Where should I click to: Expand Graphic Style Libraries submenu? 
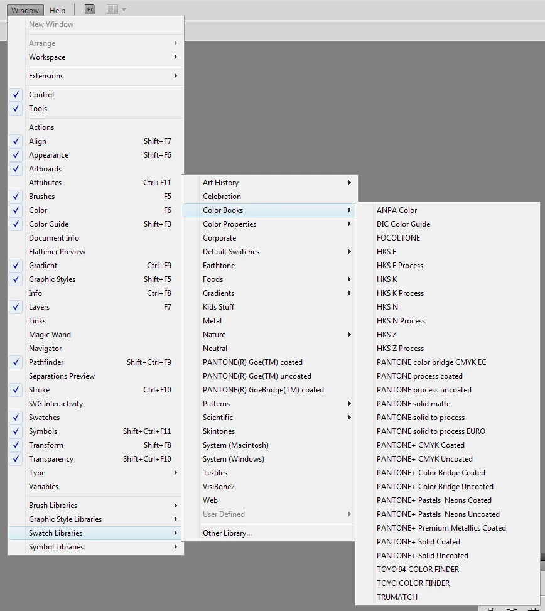(95, 519)
